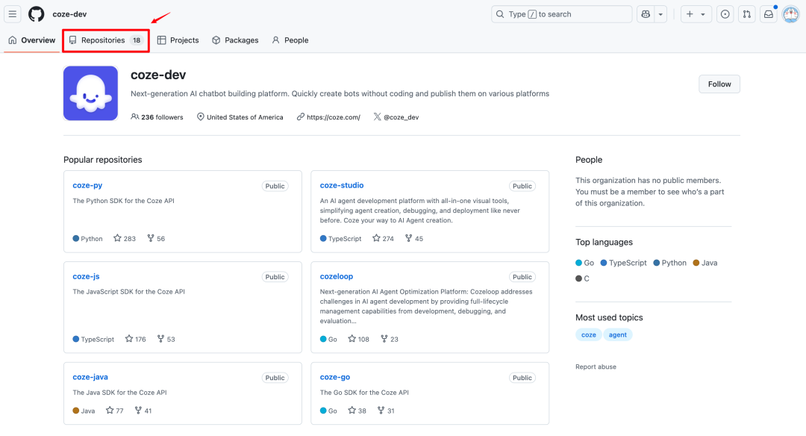The width and height of the screenshot is (806, 436).
Task: Select the agent topic tag
Action: (x=618, y=334)
